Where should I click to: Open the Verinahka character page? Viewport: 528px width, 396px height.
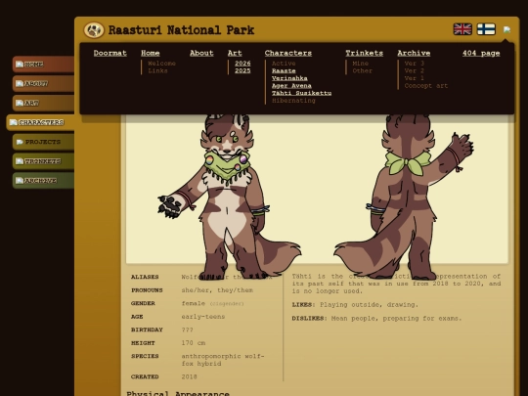click(289, 78)
